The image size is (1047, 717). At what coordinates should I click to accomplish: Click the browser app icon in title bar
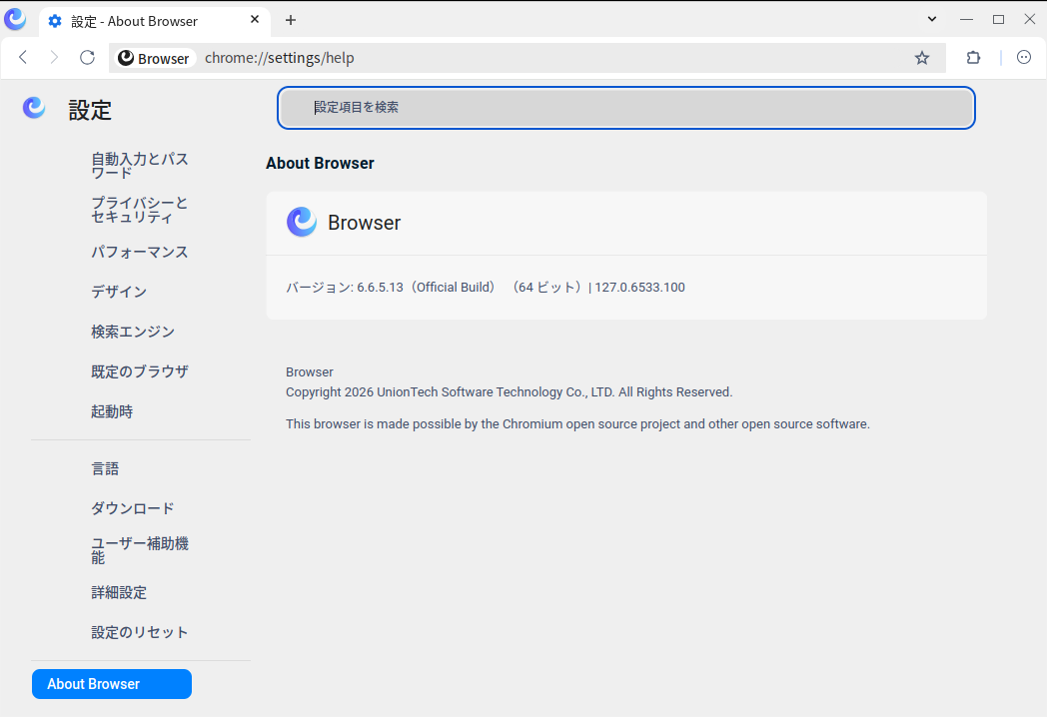pyautogui.click(x=15, y=19)
